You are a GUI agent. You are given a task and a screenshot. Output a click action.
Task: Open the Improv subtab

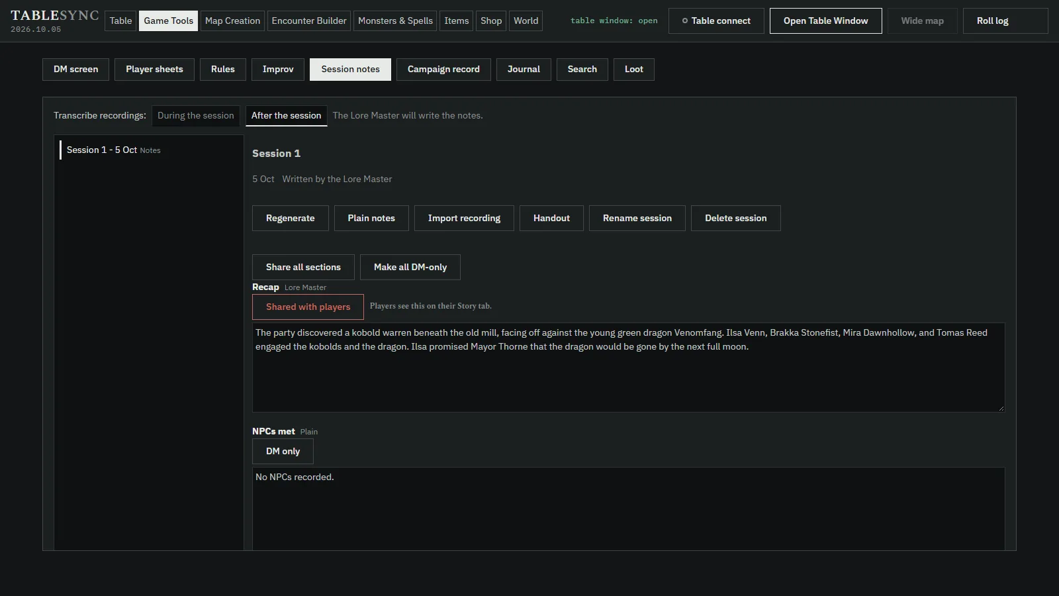click(x=278, y=70)
